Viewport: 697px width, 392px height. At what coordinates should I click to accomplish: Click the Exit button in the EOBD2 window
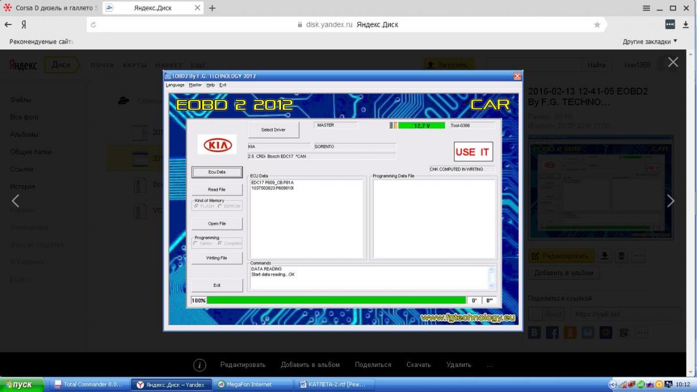click(217, 285)
